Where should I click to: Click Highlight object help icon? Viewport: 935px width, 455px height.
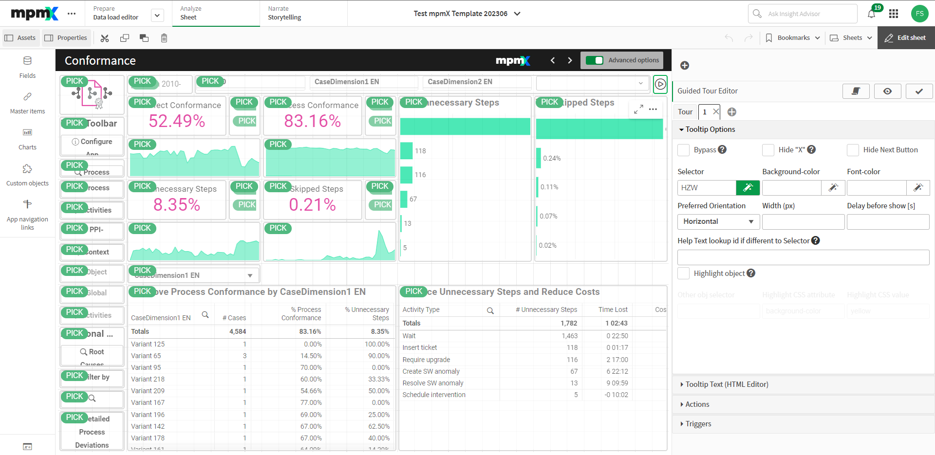click(x=751, y=273)
